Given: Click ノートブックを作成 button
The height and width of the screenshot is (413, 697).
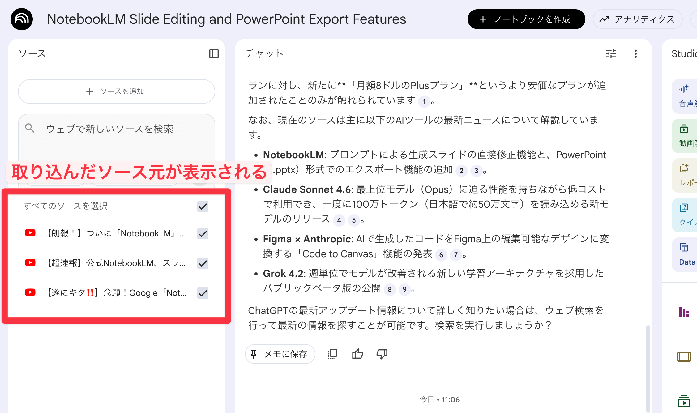Looking at the screenshot, I should point(526,19).
